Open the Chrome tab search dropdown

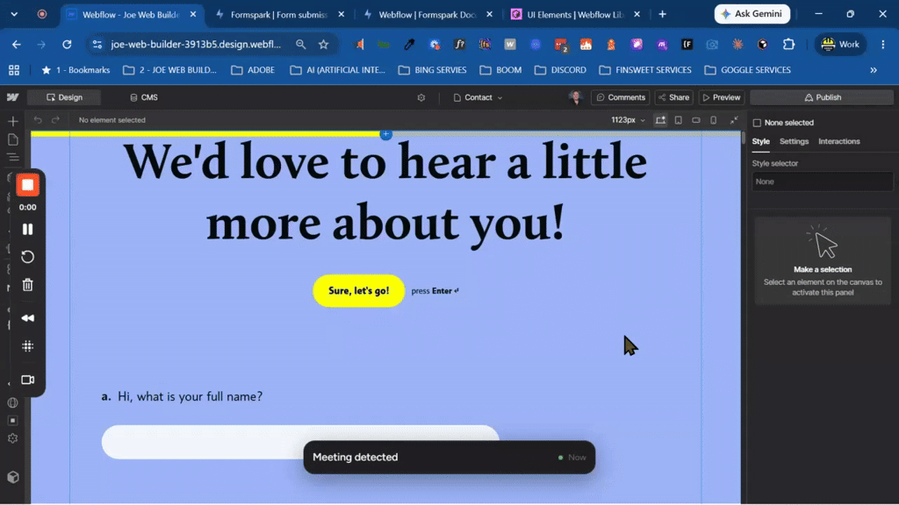[14, 14]
